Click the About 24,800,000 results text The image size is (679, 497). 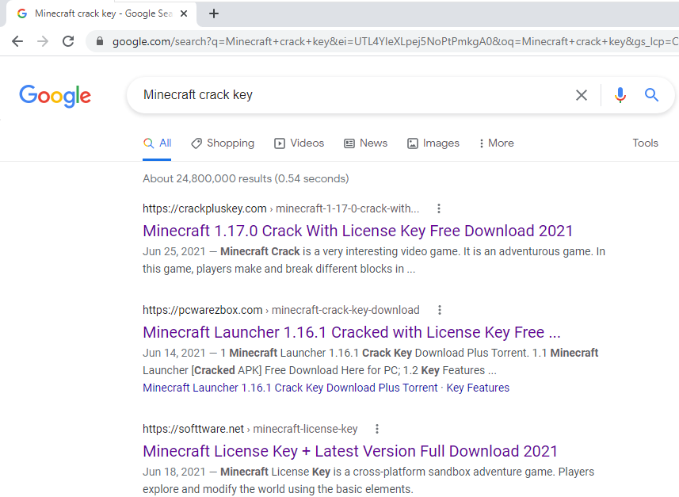(x=246, y=178)
